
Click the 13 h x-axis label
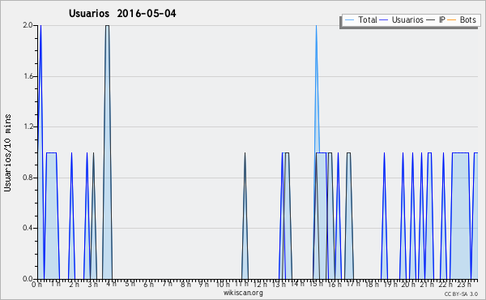[x=279, y=285]
